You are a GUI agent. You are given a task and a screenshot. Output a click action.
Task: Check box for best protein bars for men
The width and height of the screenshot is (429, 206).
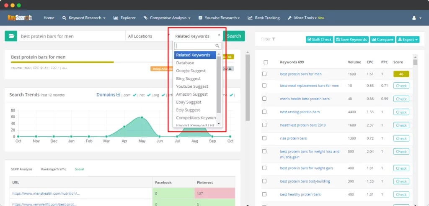[x=264, y=74]
